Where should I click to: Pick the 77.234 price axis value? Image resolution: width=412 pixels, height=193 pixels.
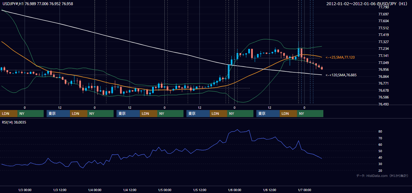(384, 49)
